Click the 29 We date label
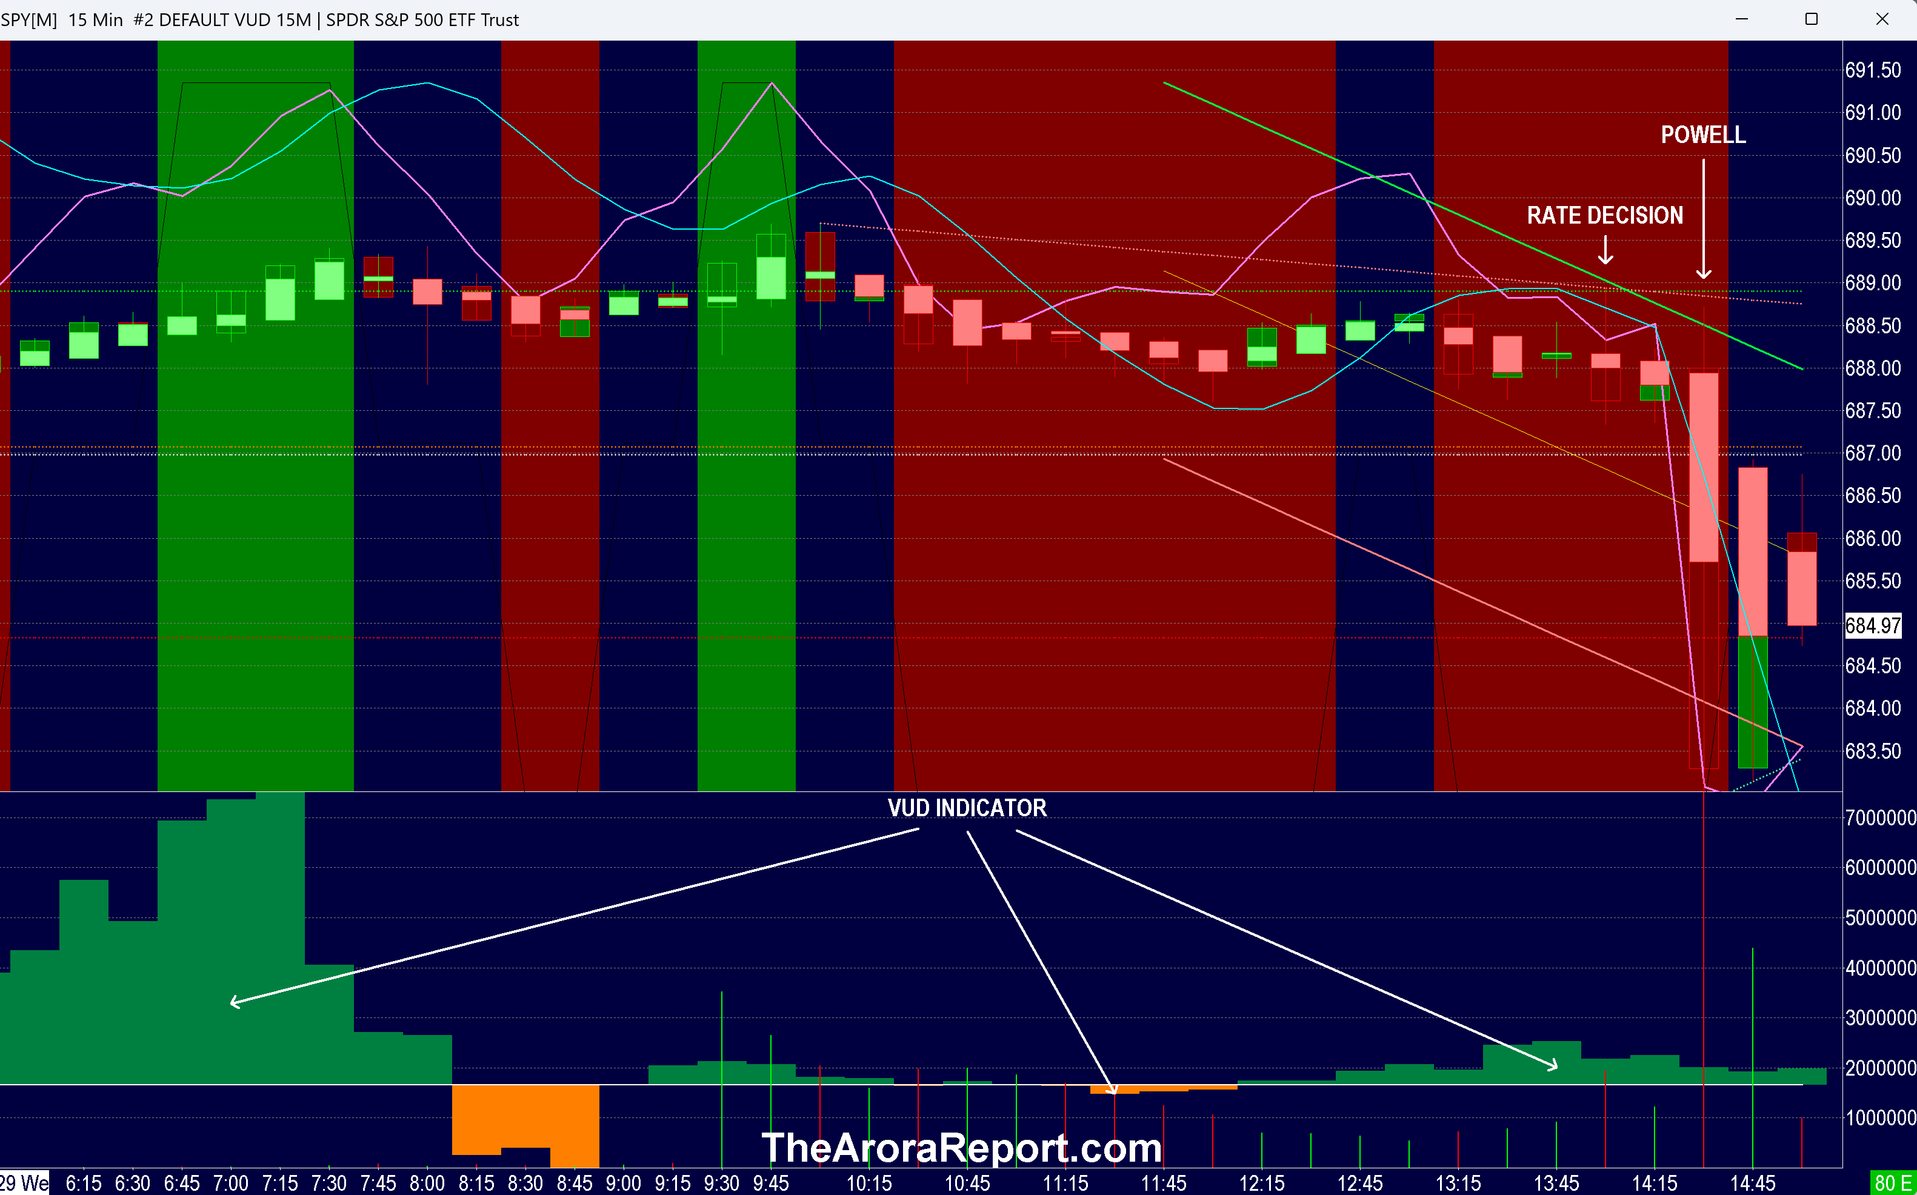 coord(24,1183)
